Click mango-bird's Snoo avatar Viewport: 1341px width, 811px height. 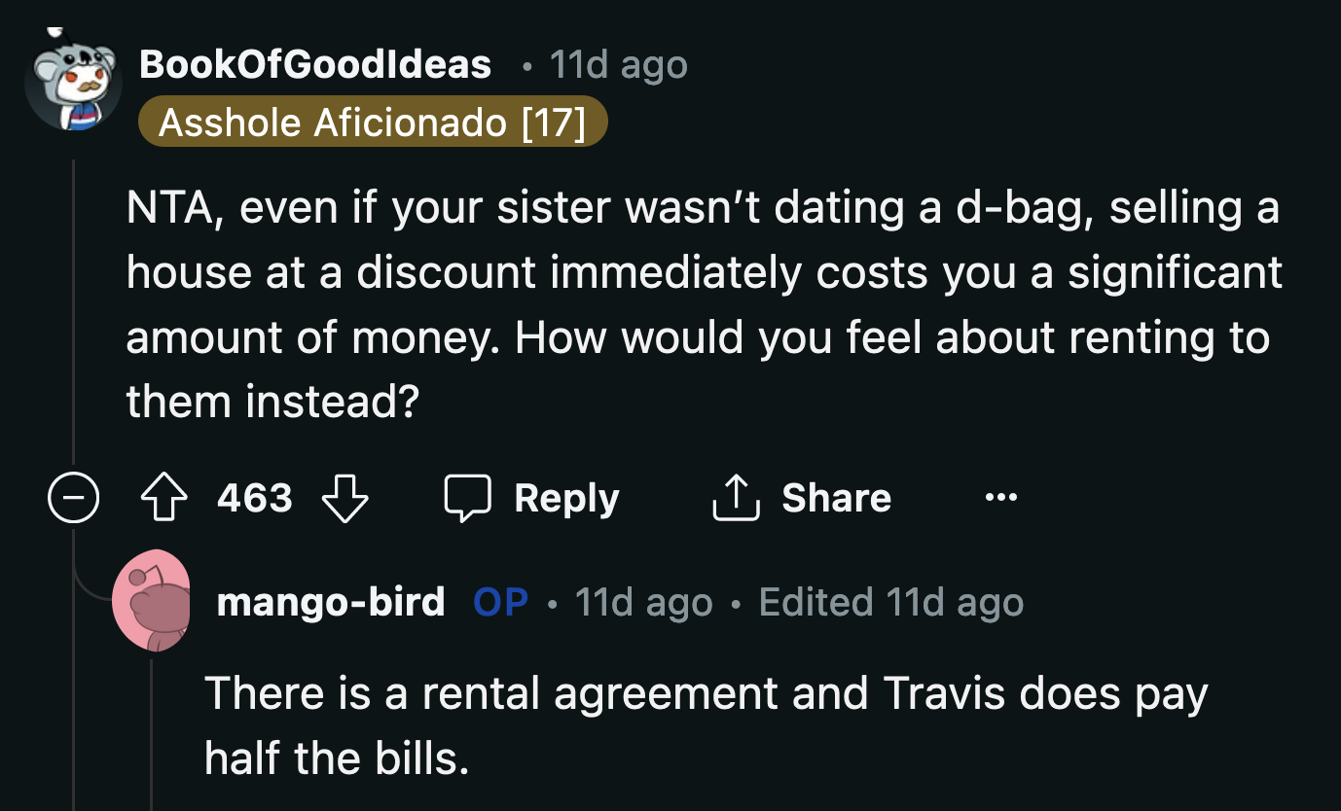153,600
